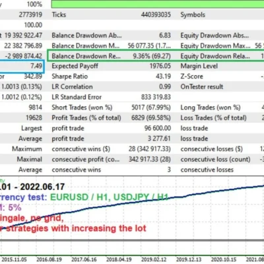Select Balance Drawdown Maximal label
Image resolution: width=264 pixels, height=264 pixels.
click(x=86, y=46)
